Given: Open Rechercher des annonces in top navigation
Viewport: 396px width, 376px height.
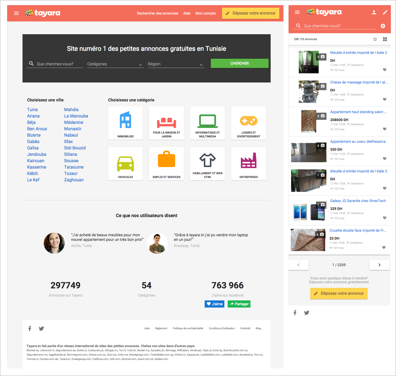Looking at the screenshot, I should (157, 13).
